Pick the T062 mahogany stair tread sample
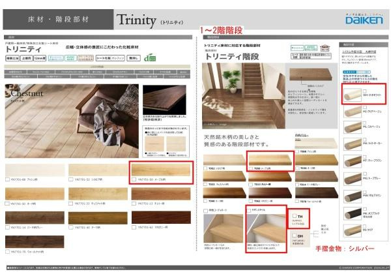 tap(270, 193)
